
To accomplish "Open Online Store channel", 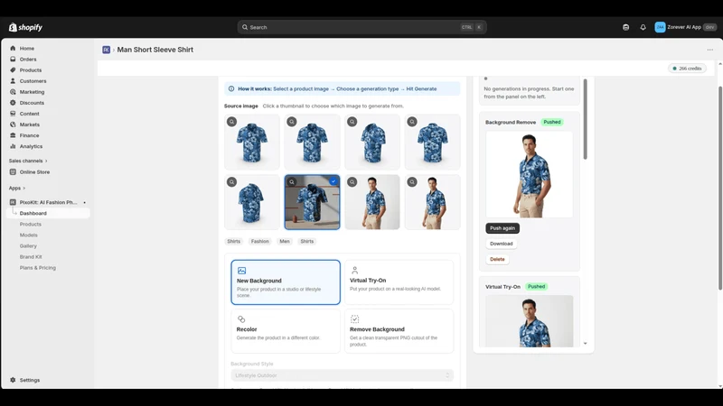I will point(34,172).
